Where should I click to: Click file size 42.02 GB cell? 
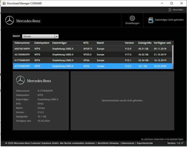pos(143,55)
